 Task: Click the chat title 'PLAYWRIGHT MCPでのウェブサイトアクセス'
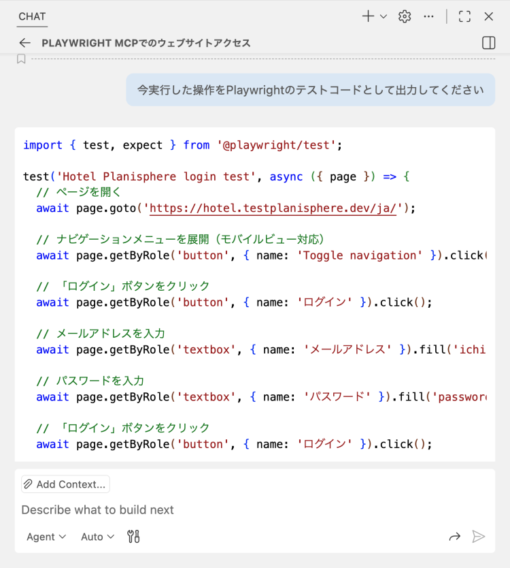146,43
